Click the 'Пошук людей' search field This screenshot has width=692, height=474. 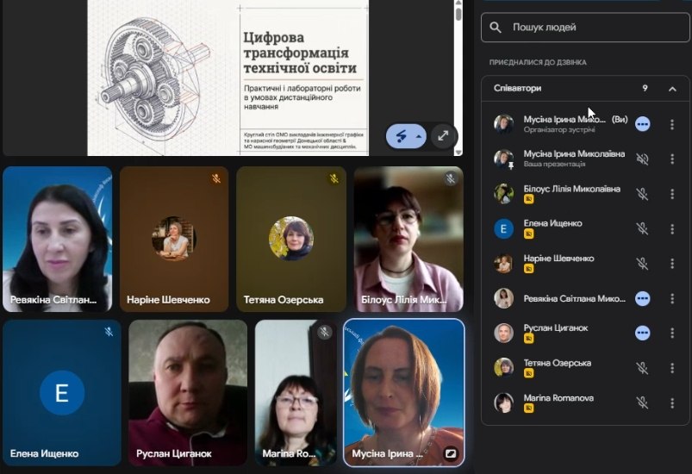coord(586,28)
